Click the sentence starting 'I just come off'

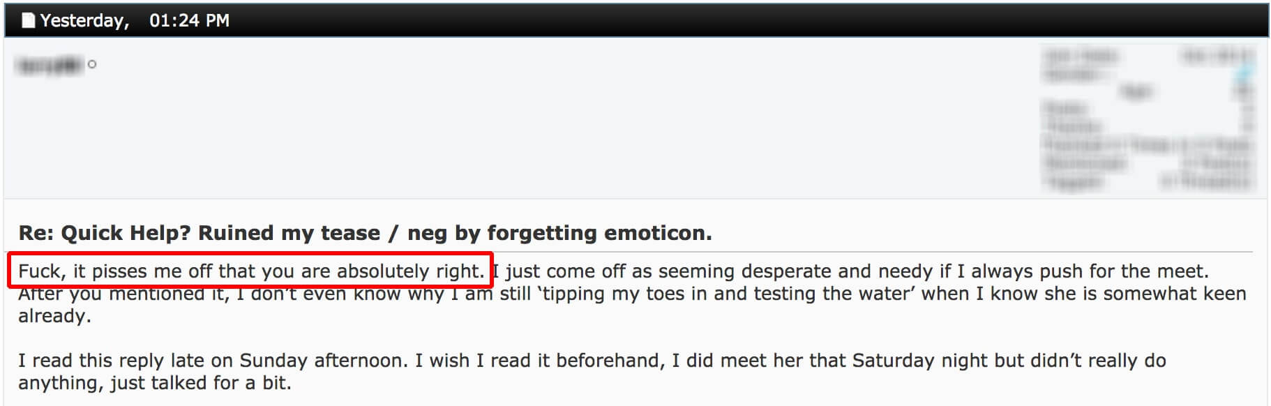click(850, 271)
